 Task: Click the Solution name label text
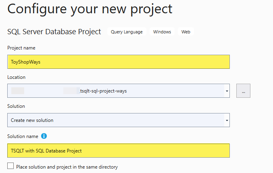click(23, 136)
